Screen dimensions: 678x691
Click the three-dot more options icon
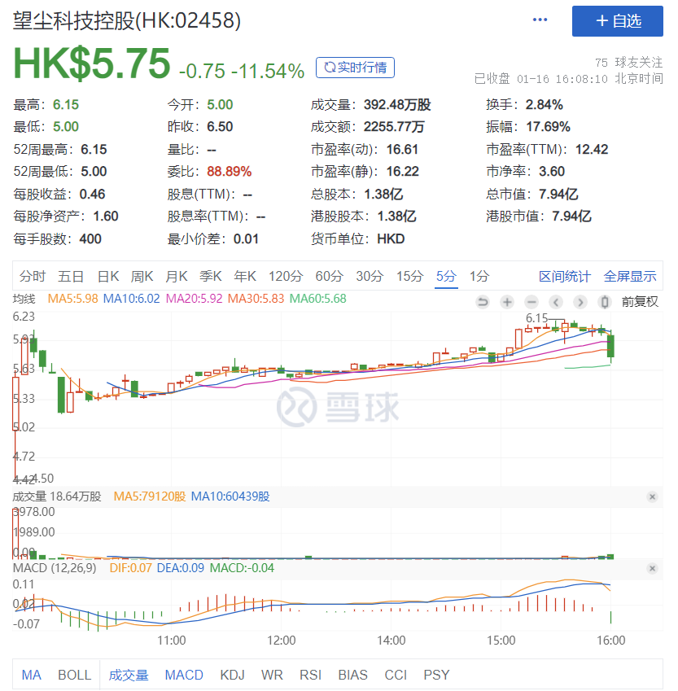[540, 20]
